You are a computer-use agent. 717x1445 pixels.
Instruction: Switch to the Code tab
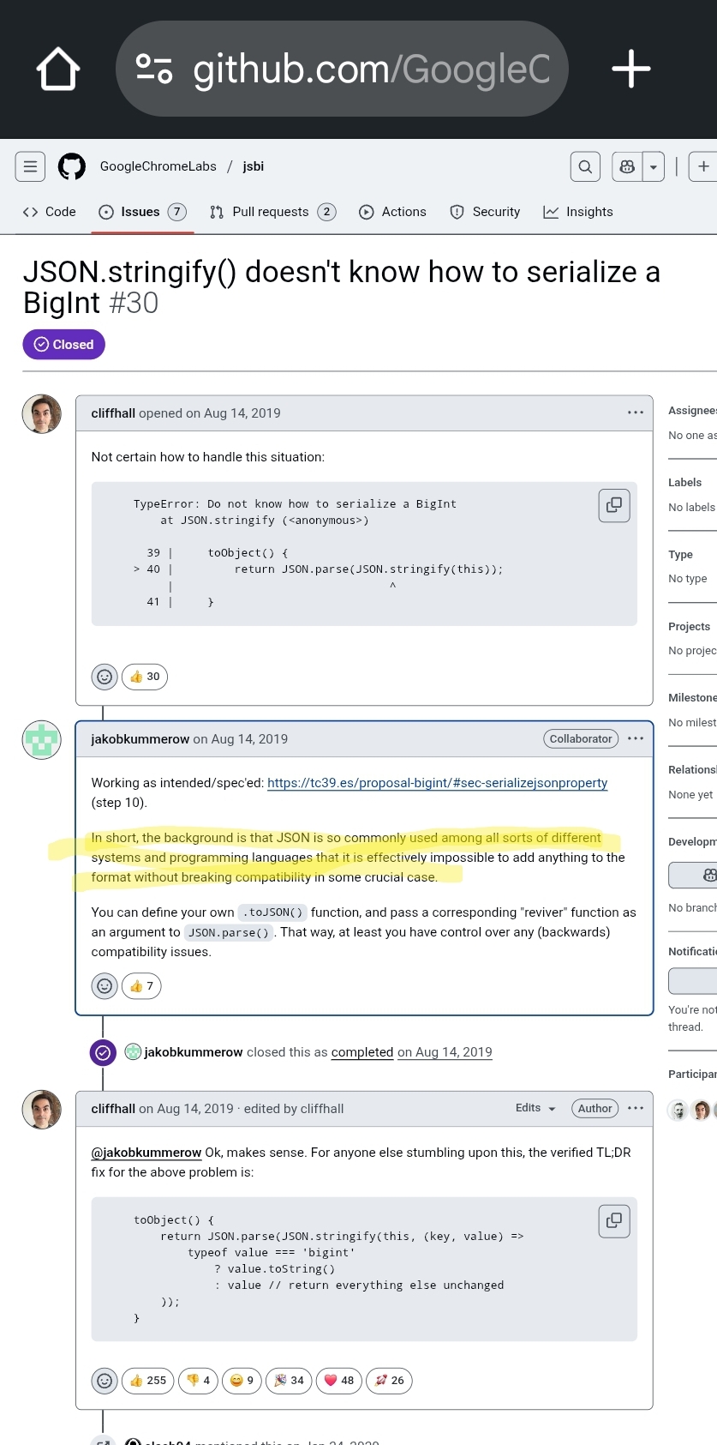(50, 212)
